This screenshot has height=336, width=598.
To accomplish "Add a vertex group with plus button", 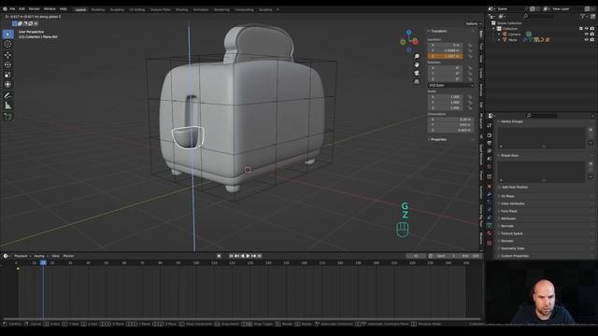I will tap(591, 130).
